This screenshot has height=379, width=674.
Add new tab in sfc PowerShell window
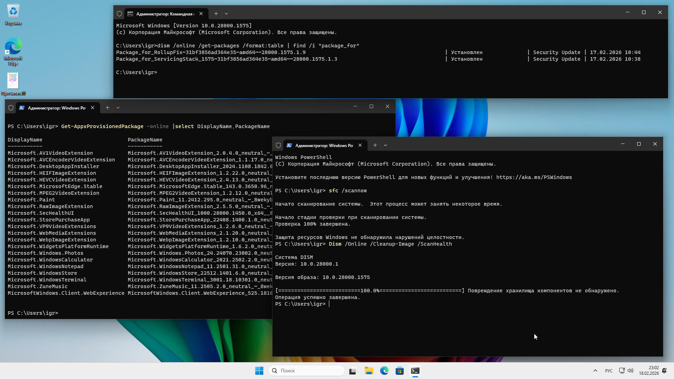pos(375,145)
